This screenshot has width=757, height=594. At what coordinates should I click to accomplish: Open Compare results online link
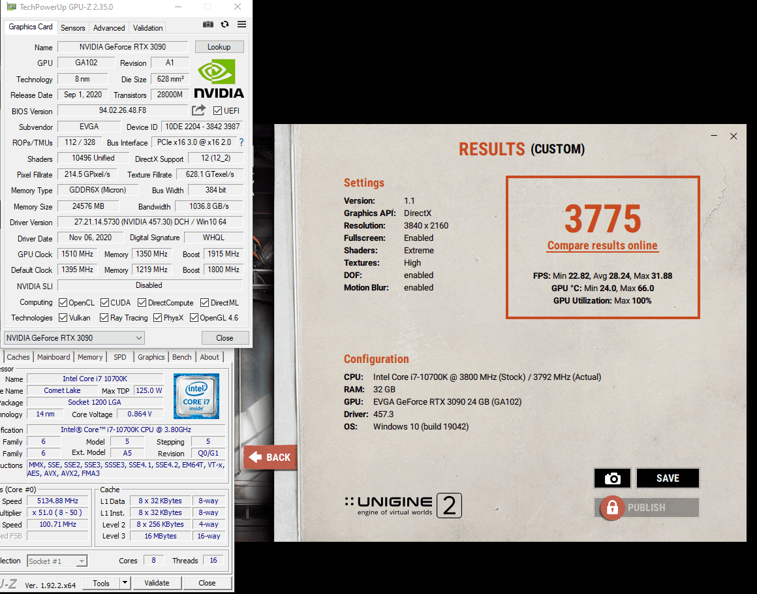602,245
